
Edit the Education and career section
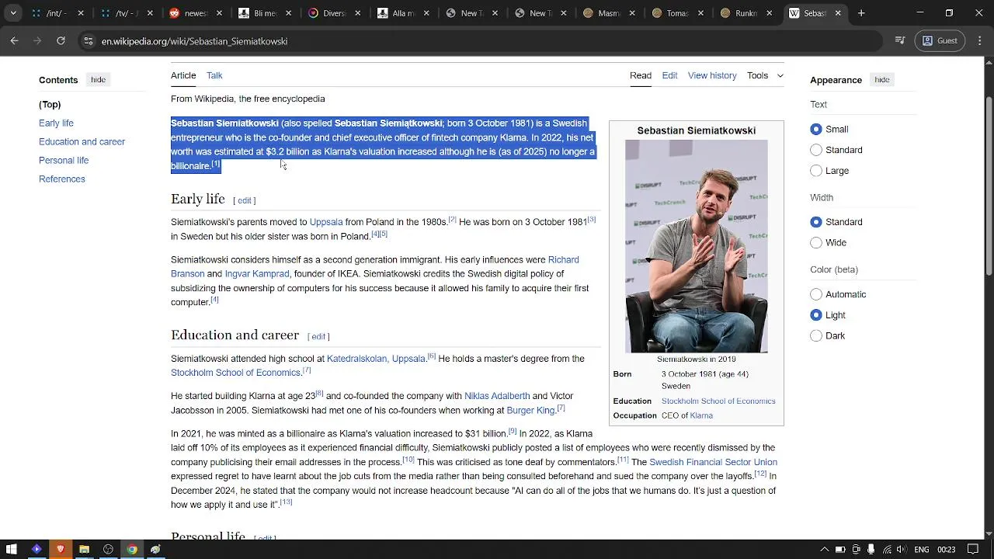(x=318, y=337)
